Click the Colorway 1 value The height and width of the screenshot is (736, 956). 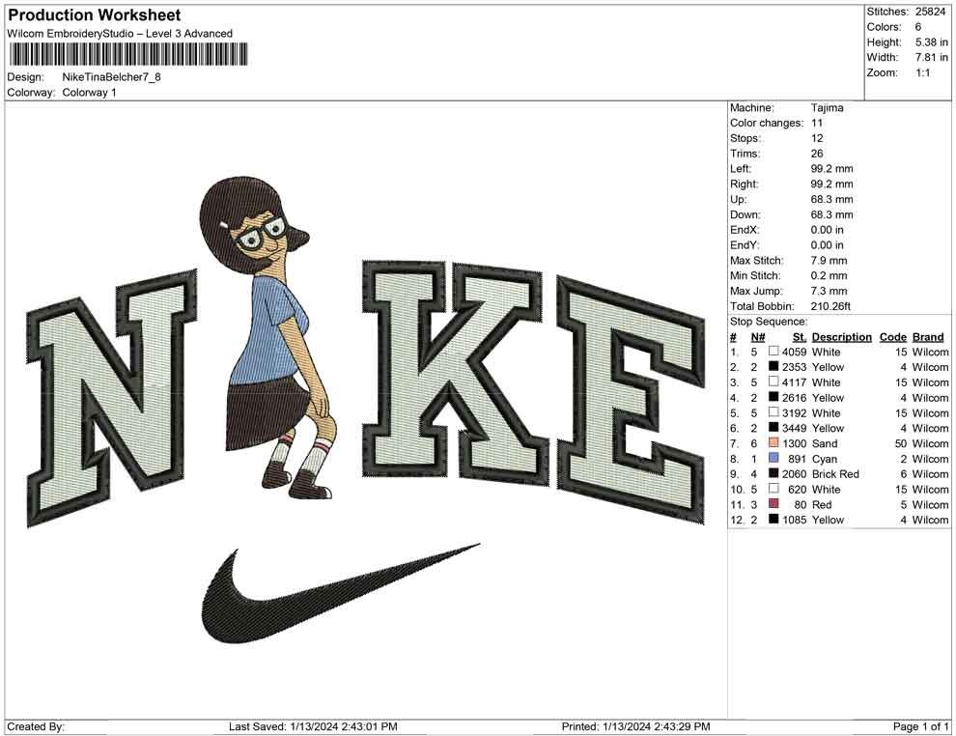point(89,93)
